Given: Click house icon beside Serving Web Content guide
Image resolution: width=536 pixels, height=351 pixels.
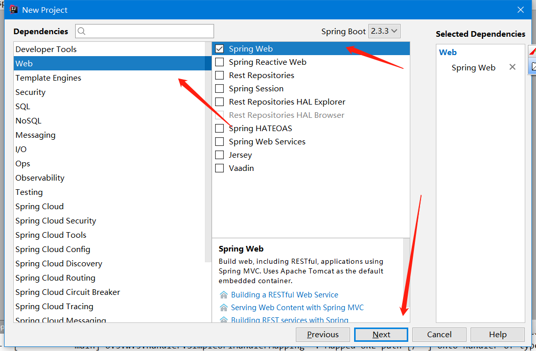Looking at the screenshot, I should 224,308.
